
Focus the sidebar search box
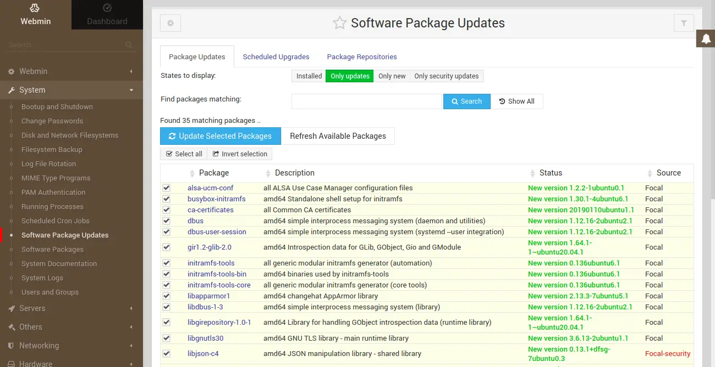pyautogui.click(x=66, y=44)
